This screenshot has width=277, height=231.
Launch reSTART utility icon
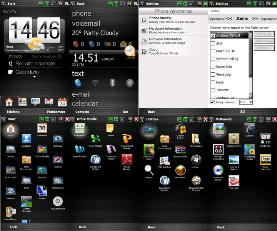coord(196,160)
